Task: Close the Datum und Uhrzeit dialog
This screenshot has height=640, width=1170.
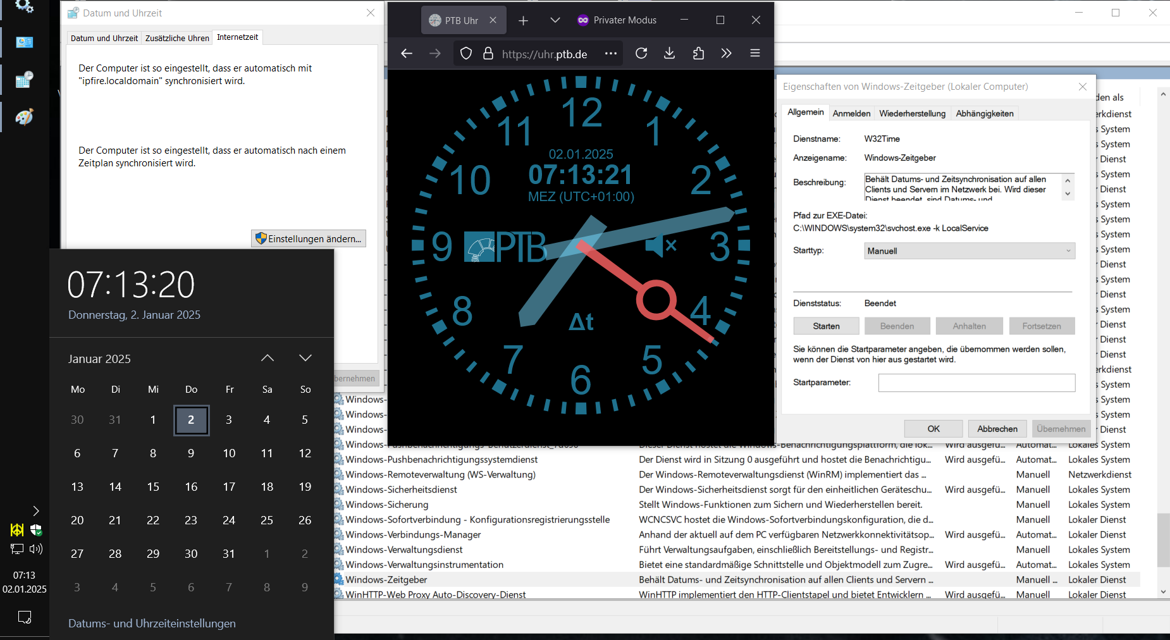Action: click(x=371, y=13)
